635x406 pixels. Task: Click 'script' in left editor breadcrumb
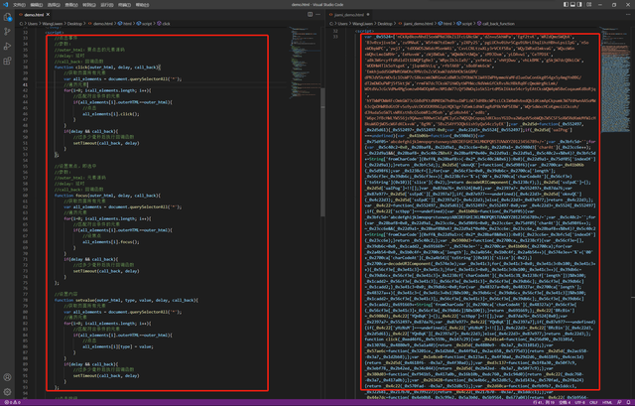coord(145,24)
